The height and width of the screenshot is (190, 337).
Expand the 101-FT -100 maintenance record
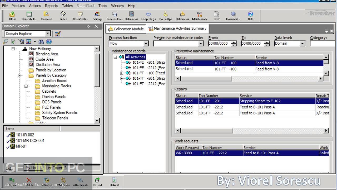[122, 73]
